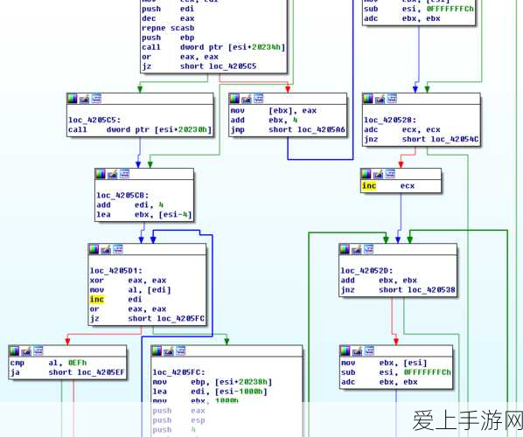
Task: Click the group icon on the 'mov [ebx], eax' node
Action: tap(258, 99)
